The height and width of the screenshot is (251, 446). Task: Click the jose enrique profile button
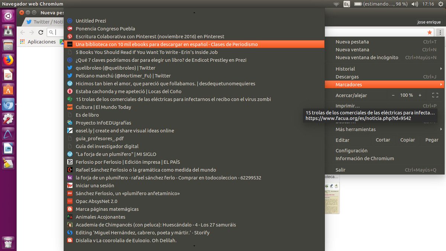coord(429,22)
